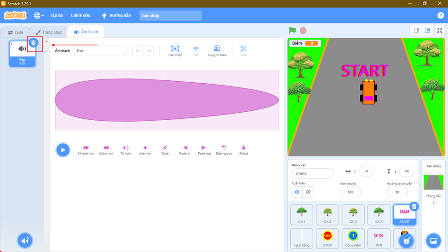
Task: Apply the nhẹ hơn softer effect
Action: coord(145,150)
